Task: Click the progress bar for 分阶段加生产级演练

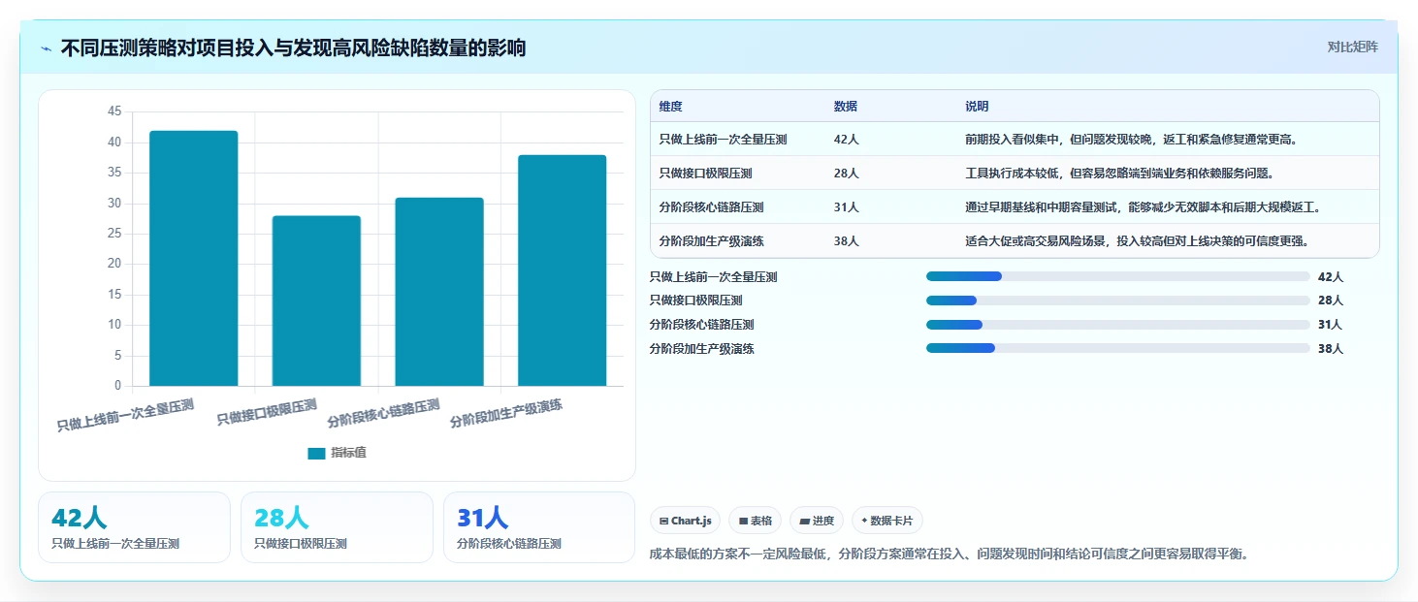Action: coord(1117,348)
